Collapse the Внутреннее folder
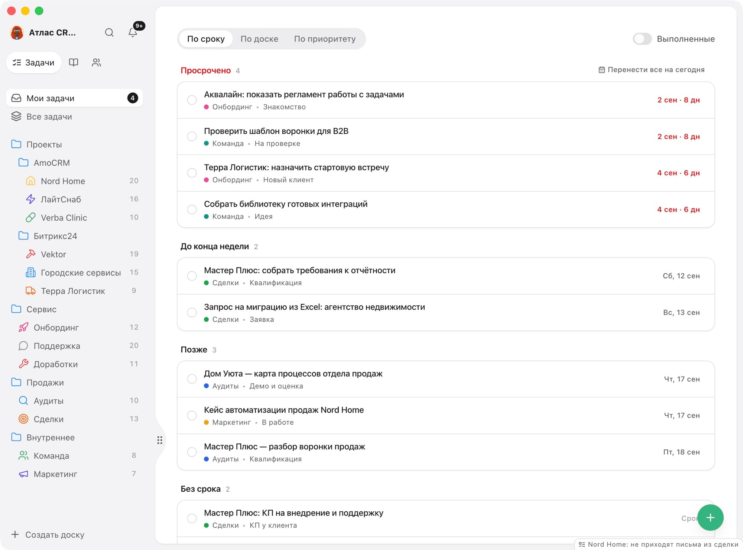 74,437
